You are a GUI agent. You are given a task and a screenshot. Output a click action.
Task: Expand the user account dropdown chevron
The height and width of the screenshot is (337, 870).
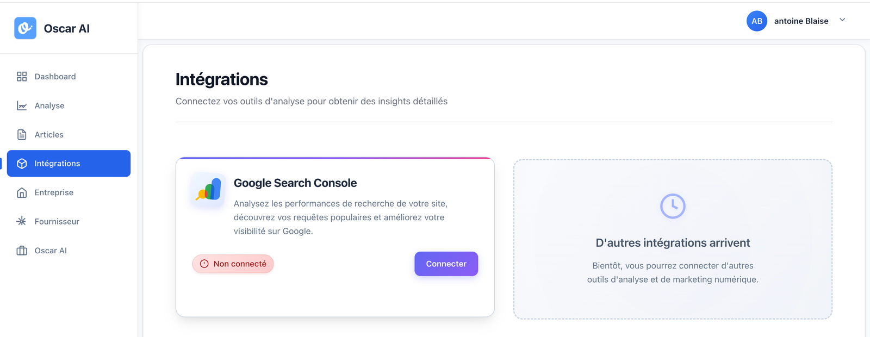(x=842, y=20)
